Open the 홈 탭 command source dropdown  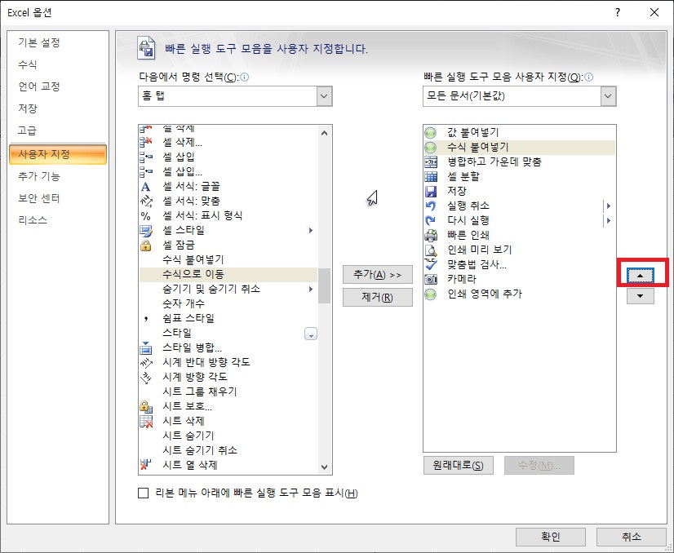pyautogui.click(x=325, y=96)
